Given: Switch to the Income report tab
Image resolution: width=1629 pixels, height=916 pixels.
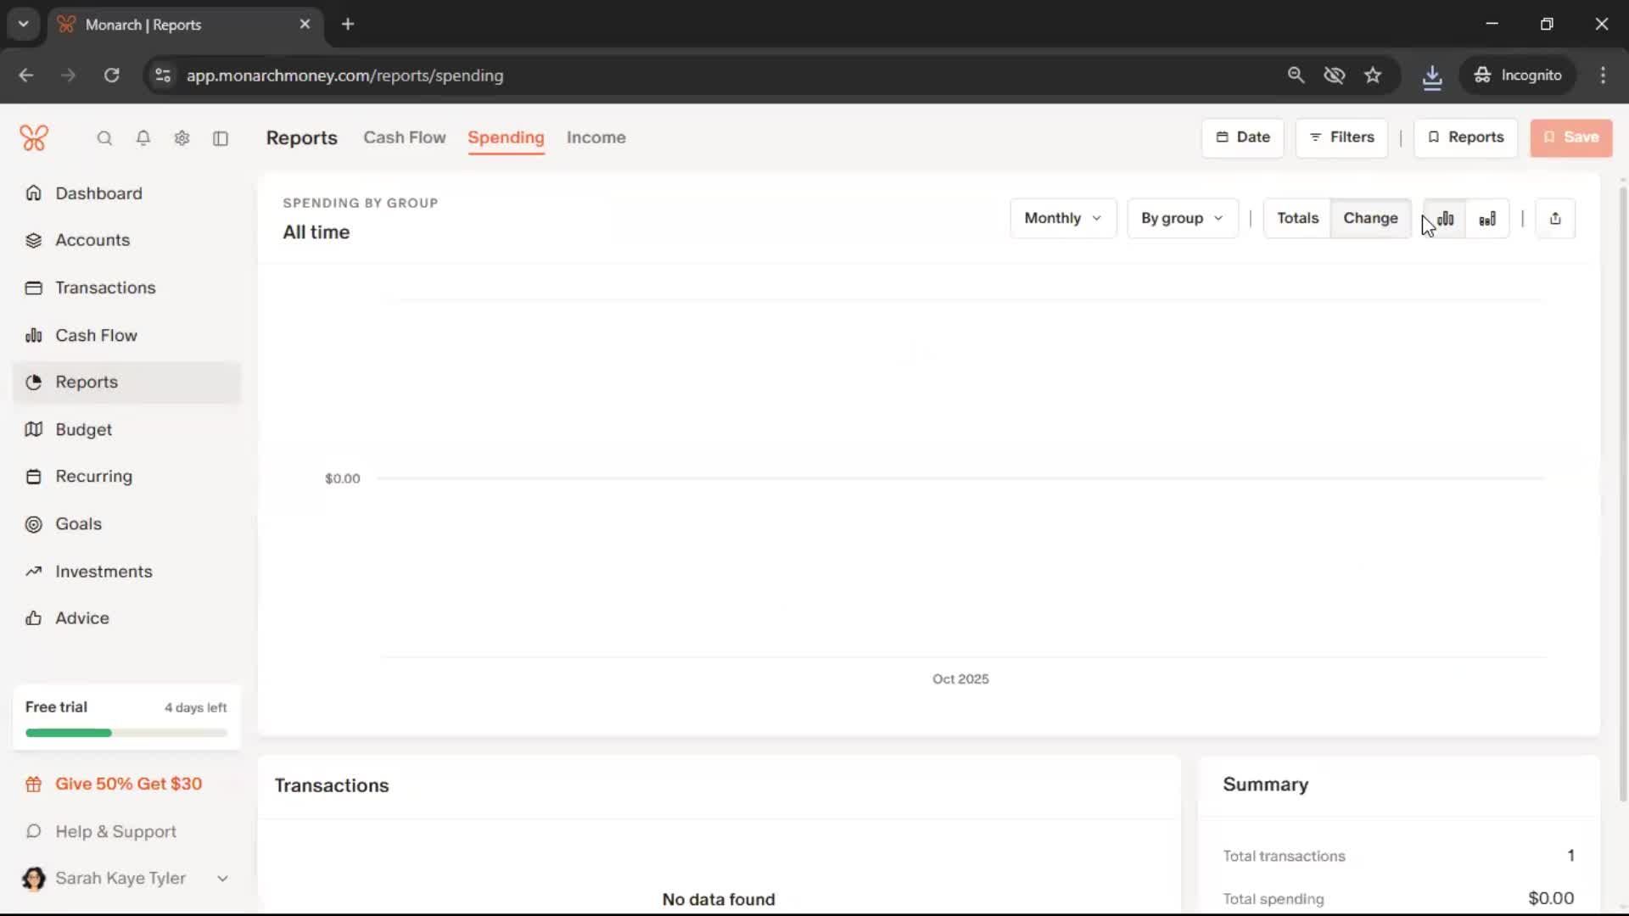Looking at the screenshot, I should (596, 137).
